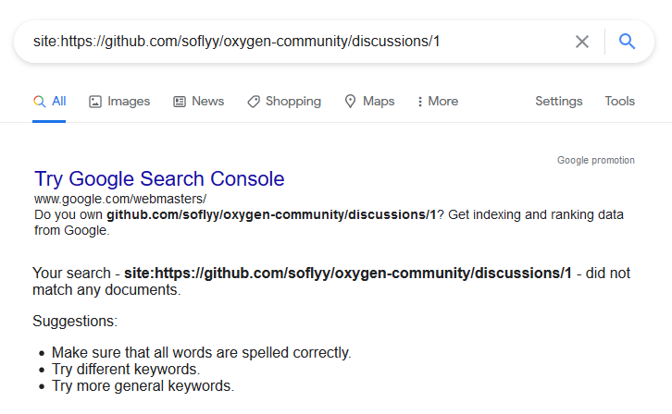This screenshot has width=672, height=414.
Task: Click the 'Try more general keywords.' suggestion
Action: click(x=143, y=385)
